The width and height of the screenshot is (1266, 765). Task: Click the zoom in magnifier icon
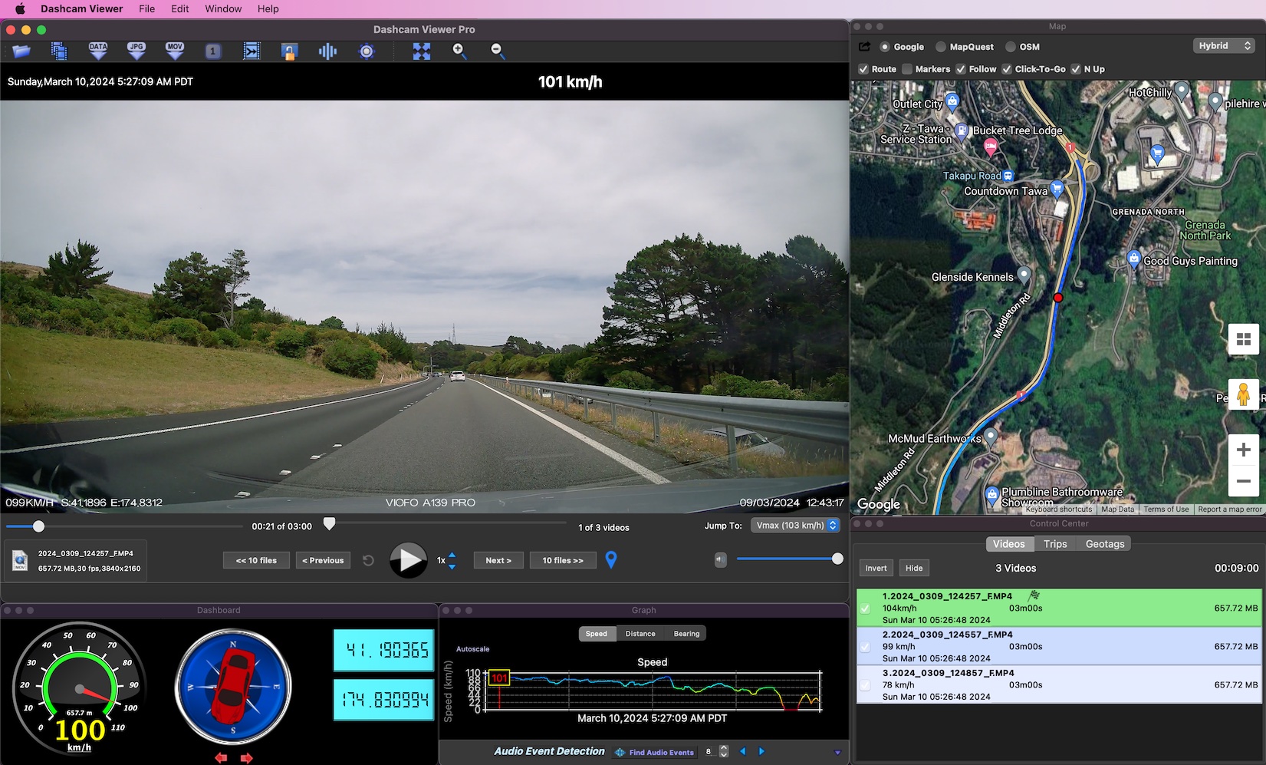point(459,51)
